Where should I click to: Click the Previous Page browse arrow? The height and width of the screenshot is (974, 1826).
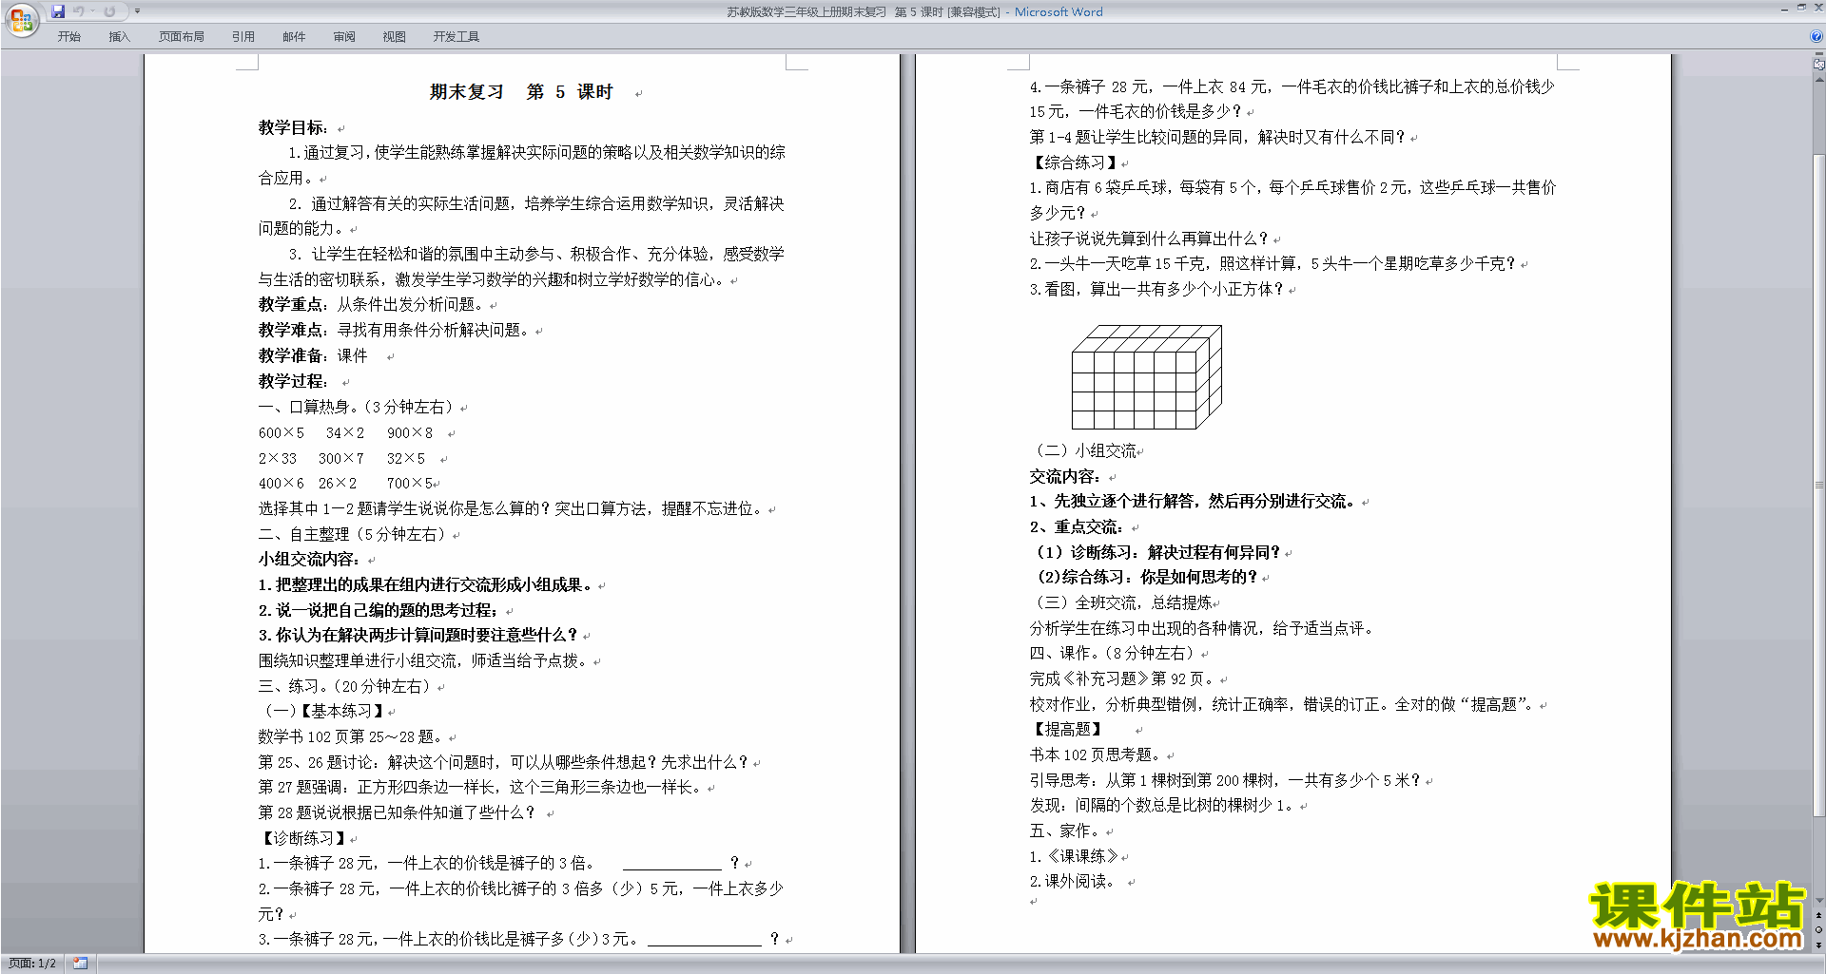click(1819, 915)
